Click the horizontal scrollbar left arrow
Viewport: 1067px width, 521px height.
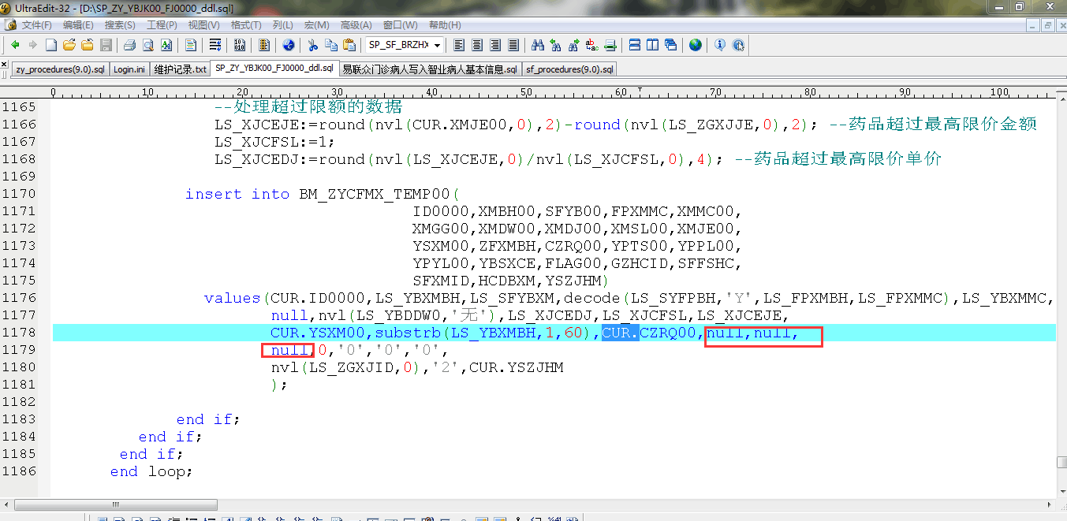(x=7, y=504)
